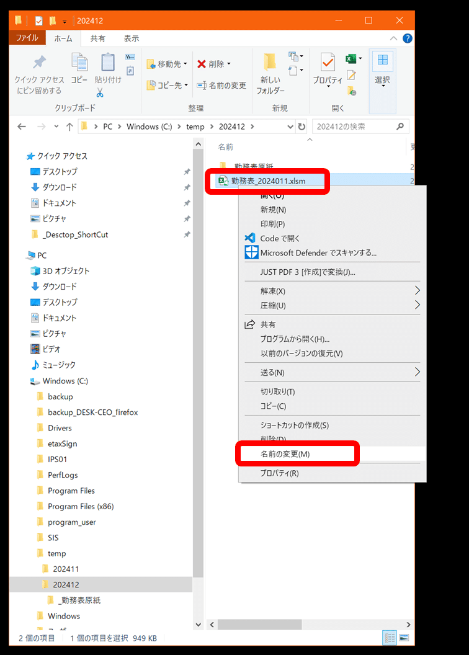Click the Properties checkmark icon in title bar
The width and height of the screenshot is (469, 655).
tap(39, 20)
